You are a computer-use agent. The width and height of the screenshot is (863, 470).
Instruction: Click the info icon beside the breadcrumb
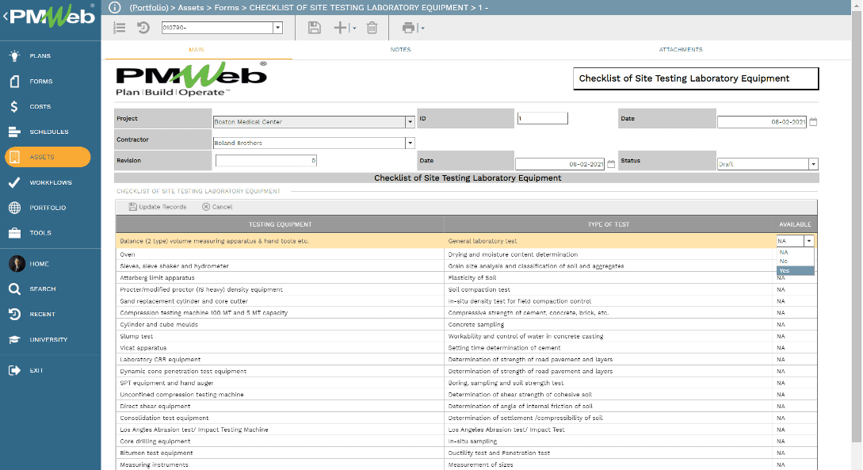coord(115,7)
